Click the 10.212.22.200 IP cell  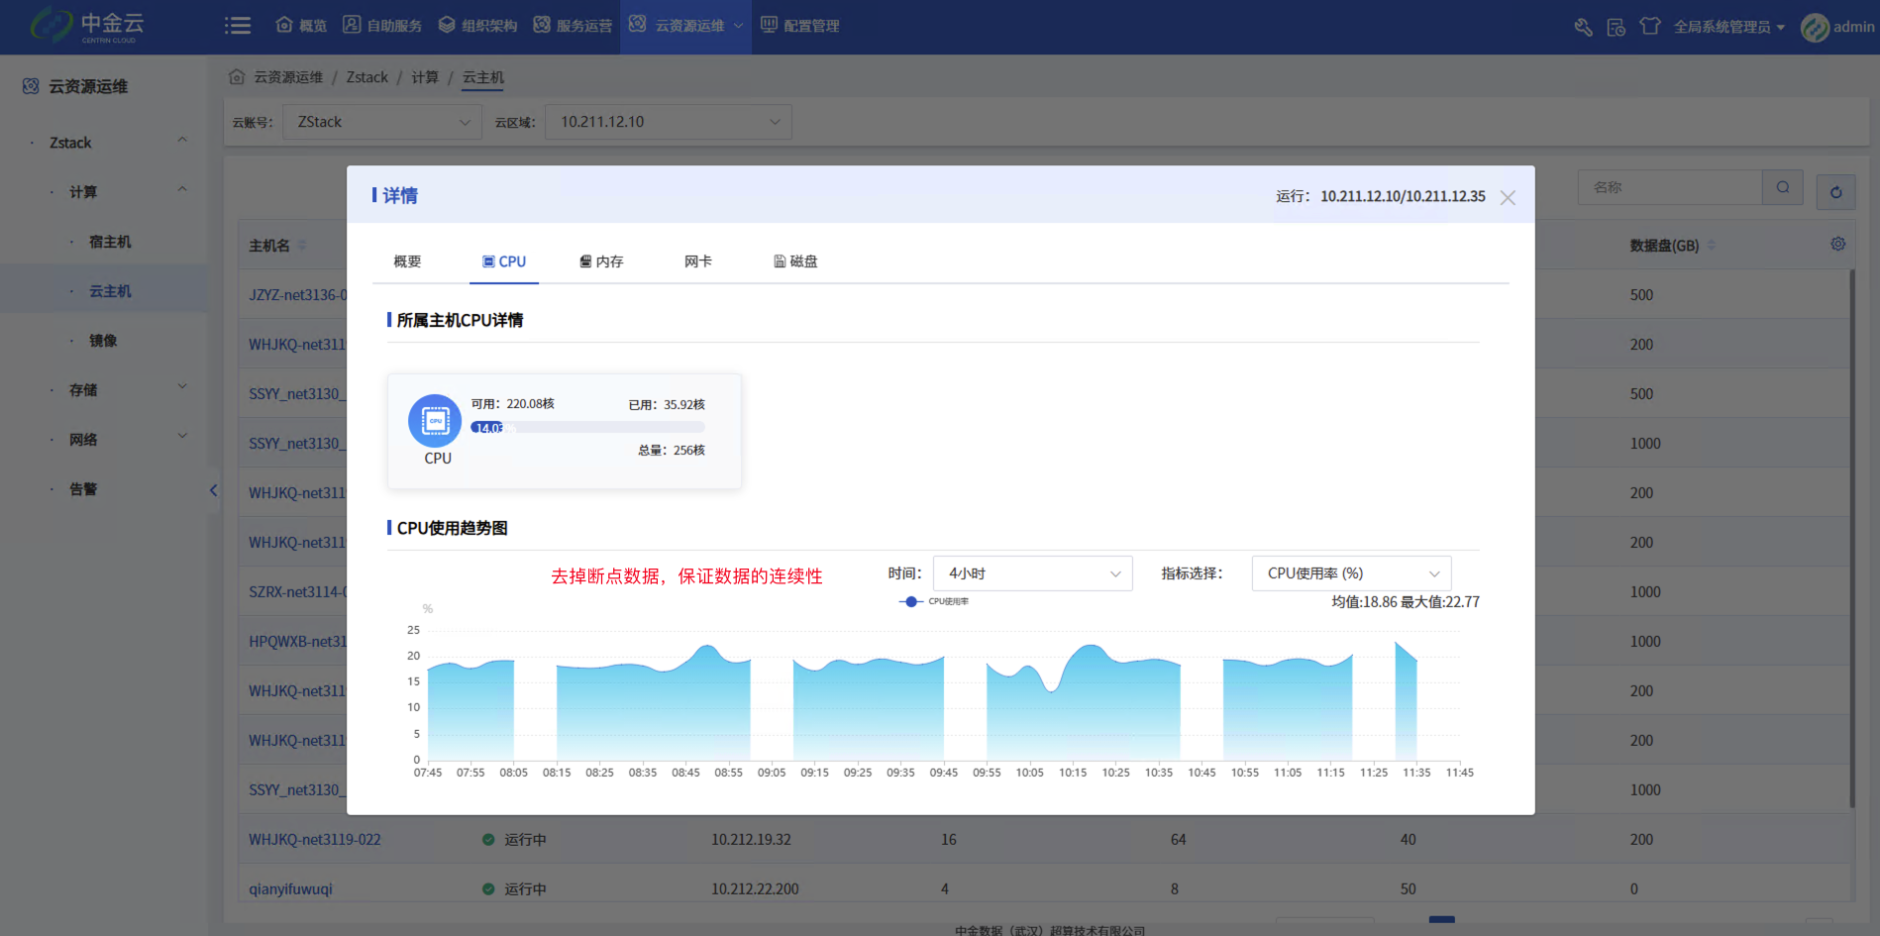click(755, 889)
